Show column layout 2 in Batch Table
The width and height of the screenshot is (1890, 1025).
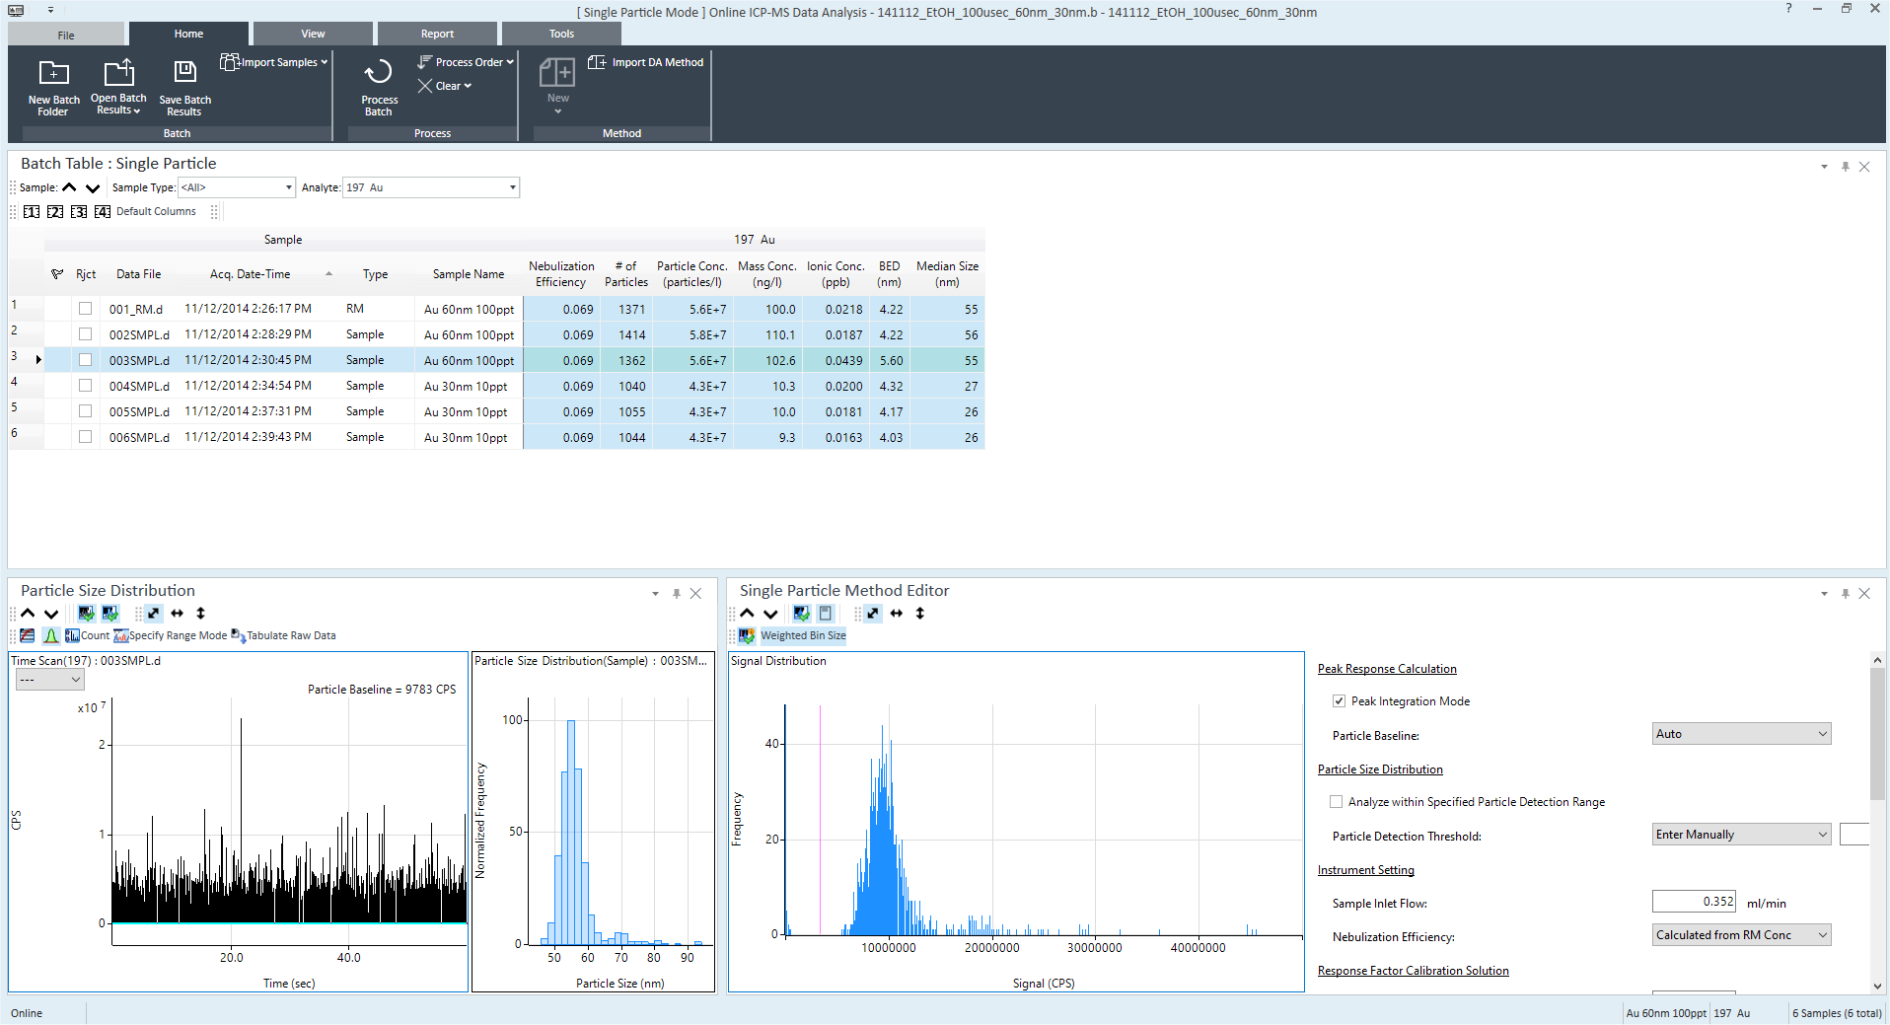point(55,211)
